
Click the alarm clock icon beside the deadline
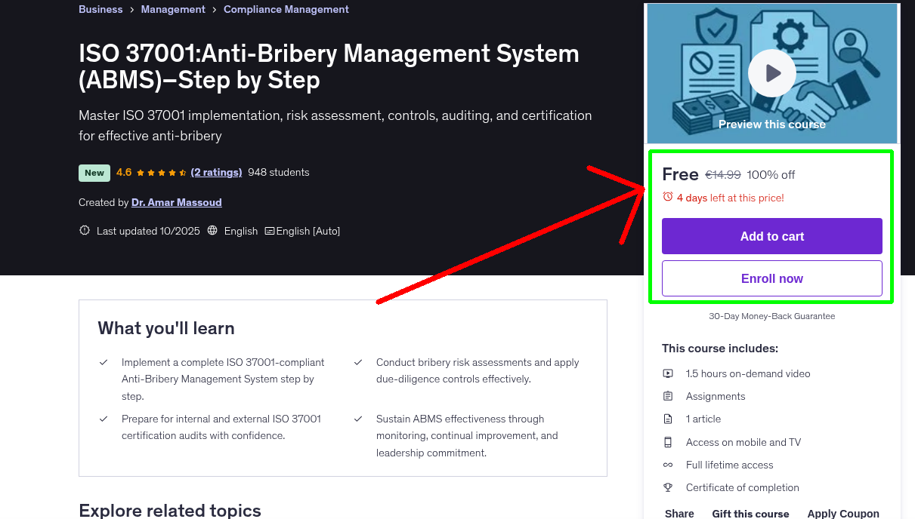(667, 196)
